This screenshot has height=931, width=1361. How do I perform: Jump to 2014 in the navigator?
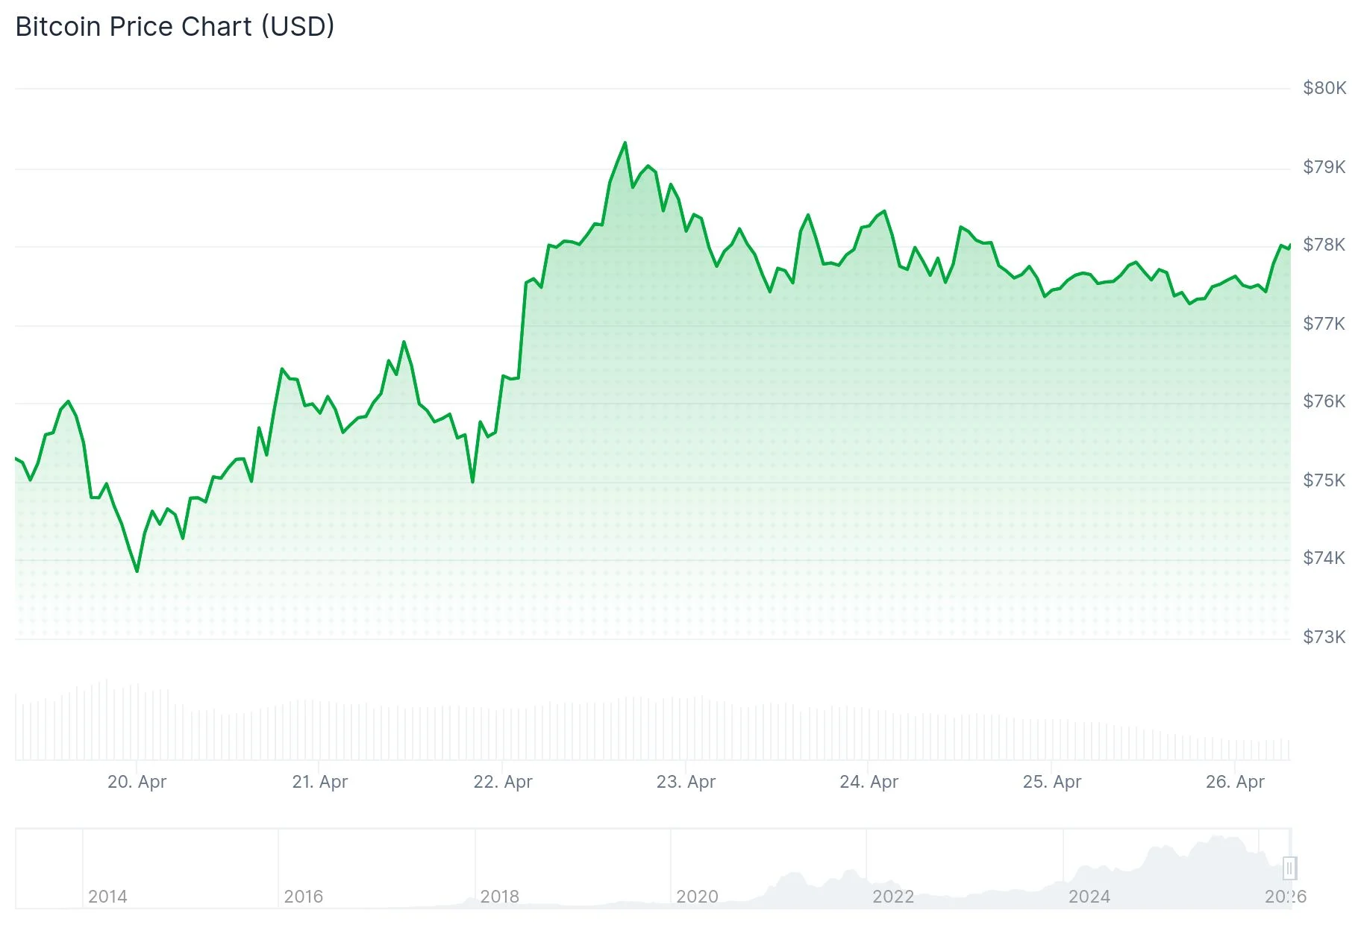point(107,897)
